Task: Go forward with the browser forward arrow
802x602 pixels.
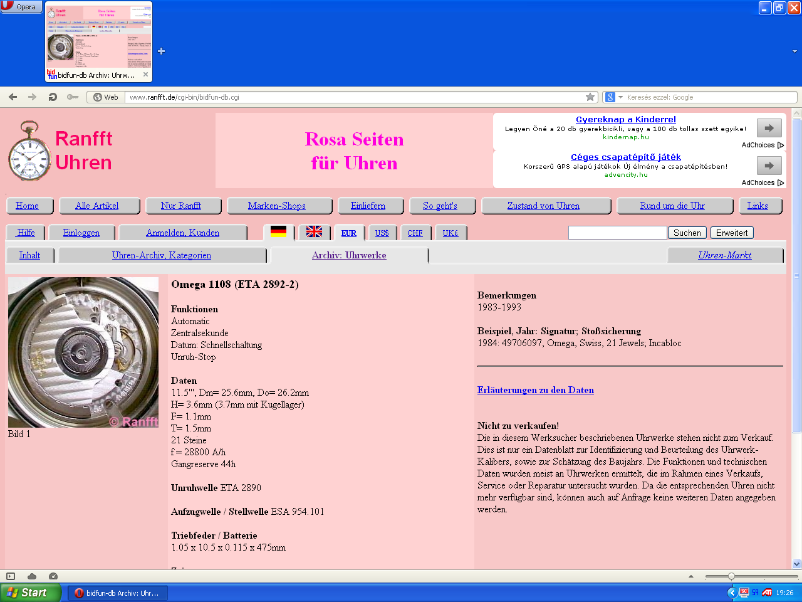Action: [33, 97]
